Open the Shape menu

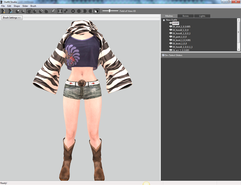click(x=17, y=6)
